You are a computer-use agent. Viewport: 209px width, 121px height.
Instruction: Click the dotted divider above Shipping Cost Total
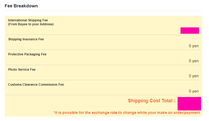[x=103, y=95]
